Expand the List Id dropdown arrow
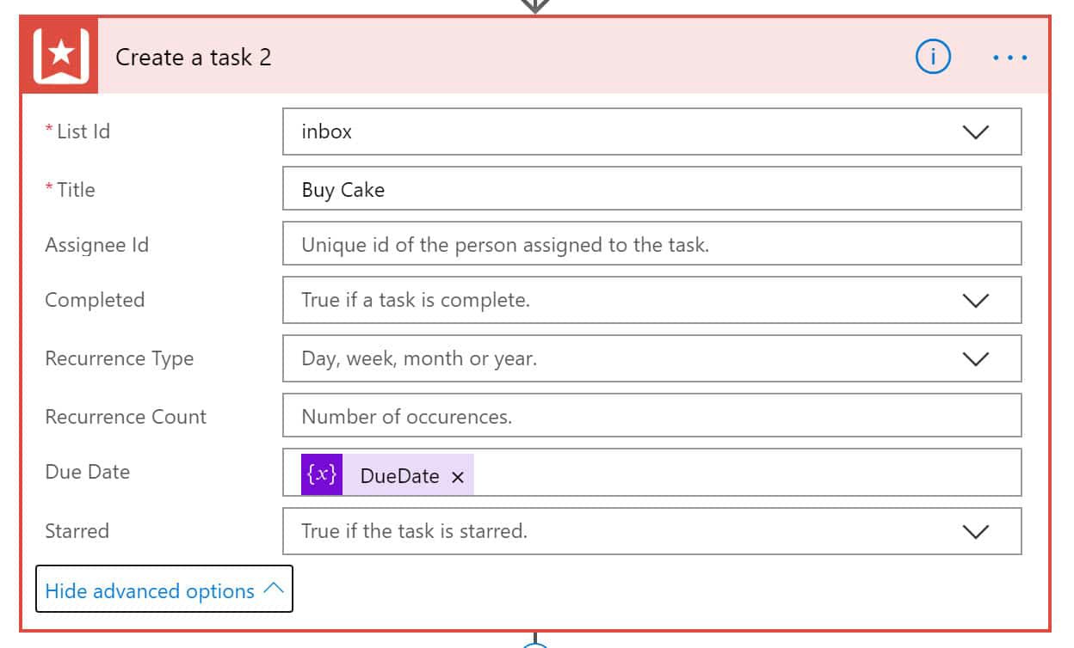1074x648 pixels. pyautogui.click(x=975, y=132)
